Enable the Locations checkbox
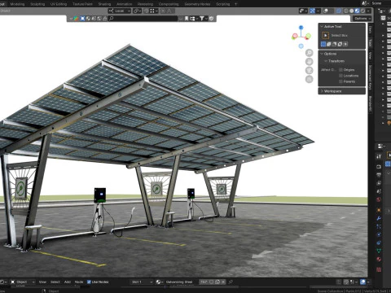This screenshot has width=391, height=293. tap(340, 76)
